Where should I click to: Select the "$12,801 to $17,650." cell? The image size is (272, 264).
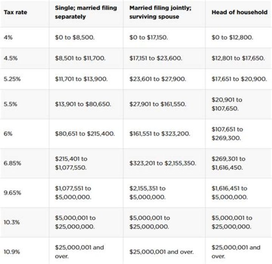(238, 58)
